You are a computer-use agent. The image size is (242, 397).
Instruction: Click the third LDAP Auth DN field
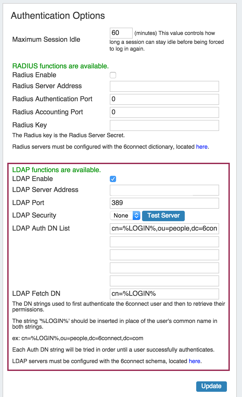164,255
